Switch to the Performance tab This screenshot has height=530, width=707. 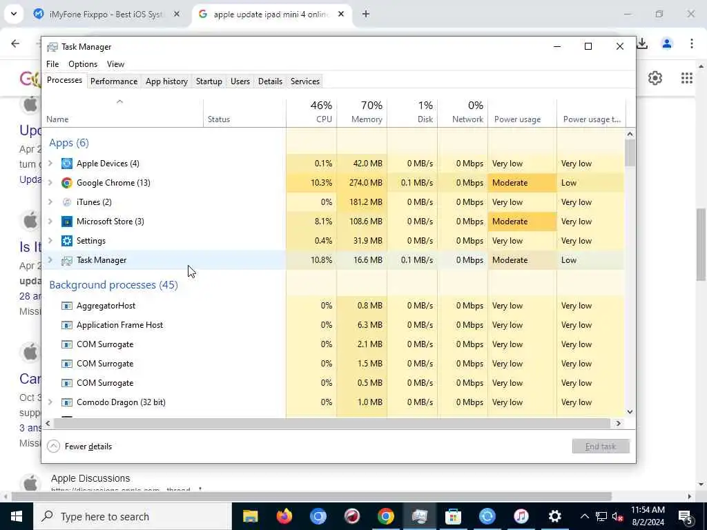(114, 81)
